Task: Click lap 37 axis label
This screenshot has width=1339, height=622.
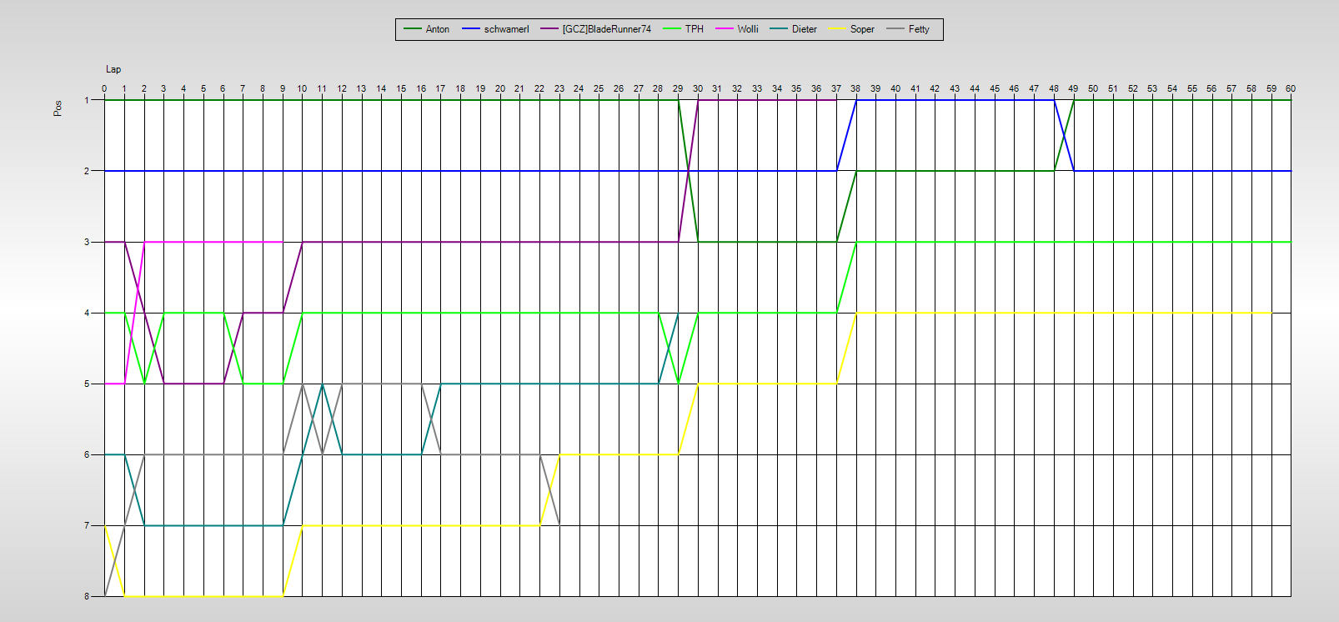Action: (x=836, y=88)
